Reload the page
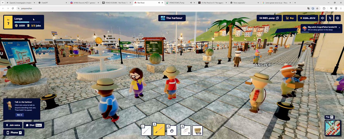This screenshot has height=139, width=344. coord(13,8)
